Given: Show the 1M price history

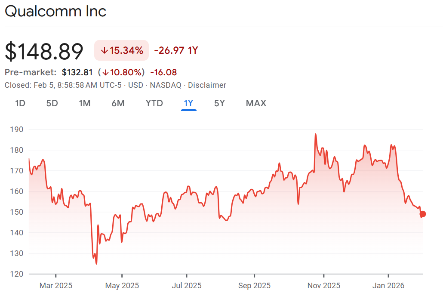Looking at the screenshot, I should 85,103.
